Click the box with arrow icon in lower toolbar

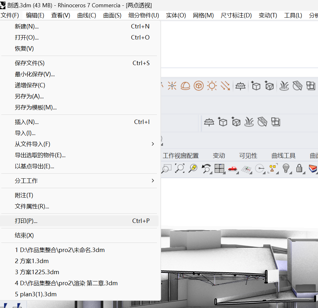pyautogui.click(x=222, y=122)
